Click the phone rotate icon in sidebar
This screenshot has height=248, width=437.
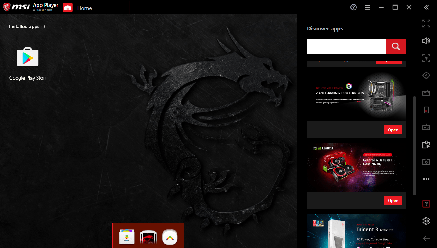pos(426,110)
